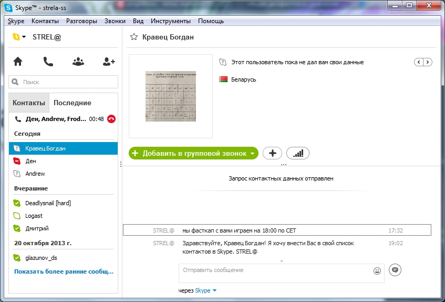Open the create group icon

78,62
